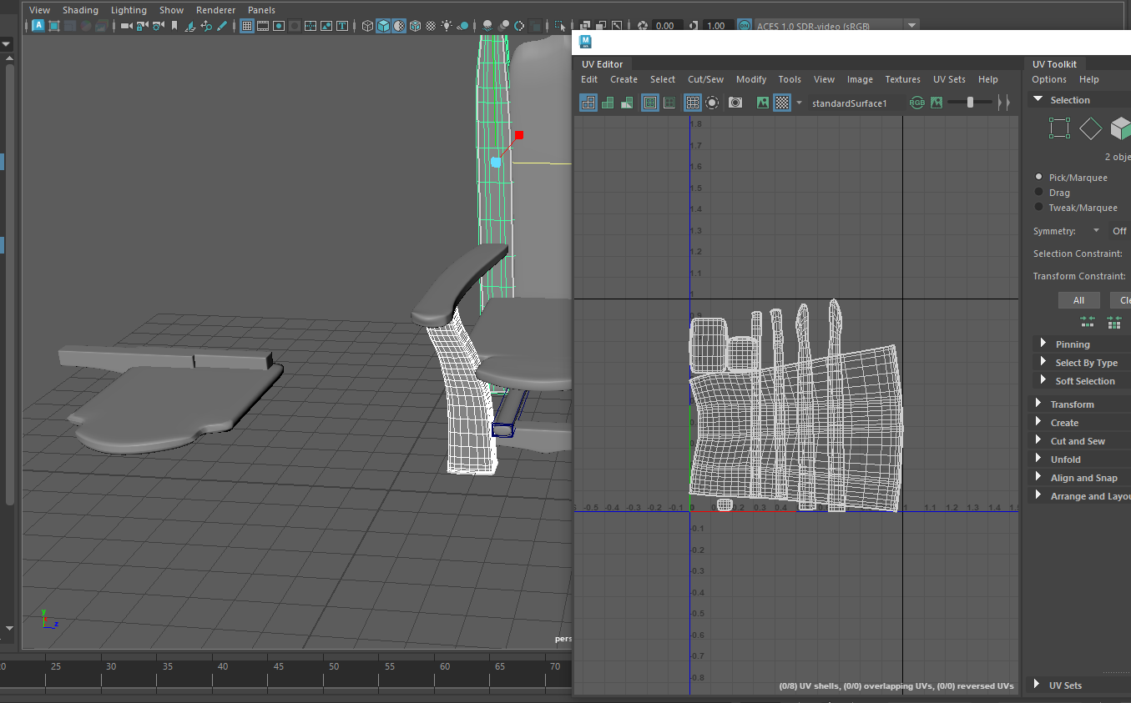Toggle the viewport grid icon

coord(247,26)
